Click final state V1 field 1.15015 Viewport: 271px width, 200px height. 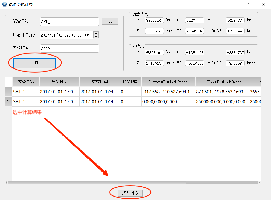[154, 63]
